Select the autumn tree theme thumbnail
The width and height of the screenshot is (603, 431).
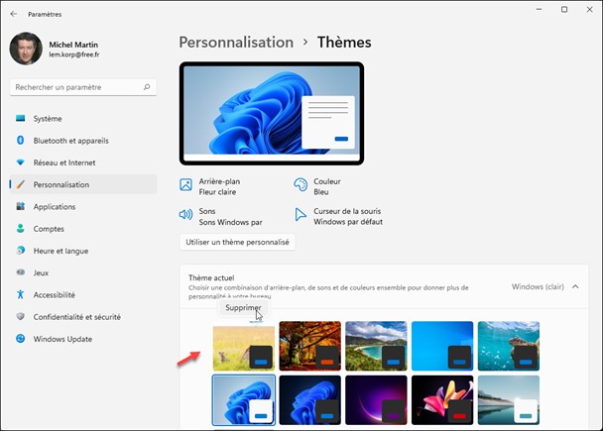(x=310, y=346)
